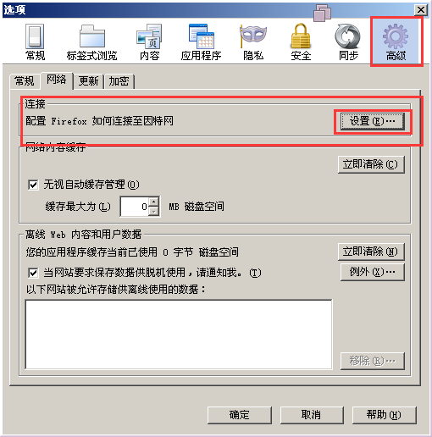The height and width of the screenshot is (437, 432).
Task: Select the 高级 advanced gear icon
Action: pos(396,42)
